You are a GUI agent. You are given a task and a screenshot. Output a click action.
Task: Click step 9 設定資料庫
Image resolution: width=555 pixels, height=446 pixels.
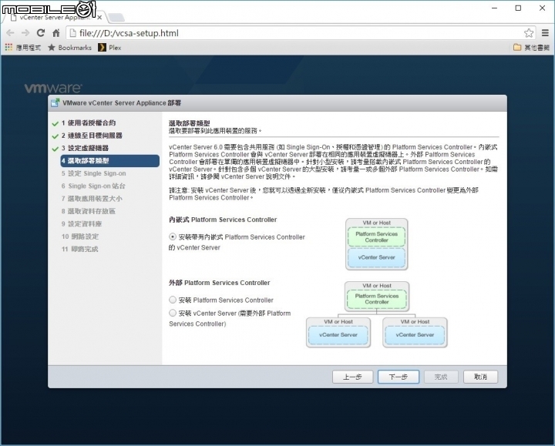(82, 224)
